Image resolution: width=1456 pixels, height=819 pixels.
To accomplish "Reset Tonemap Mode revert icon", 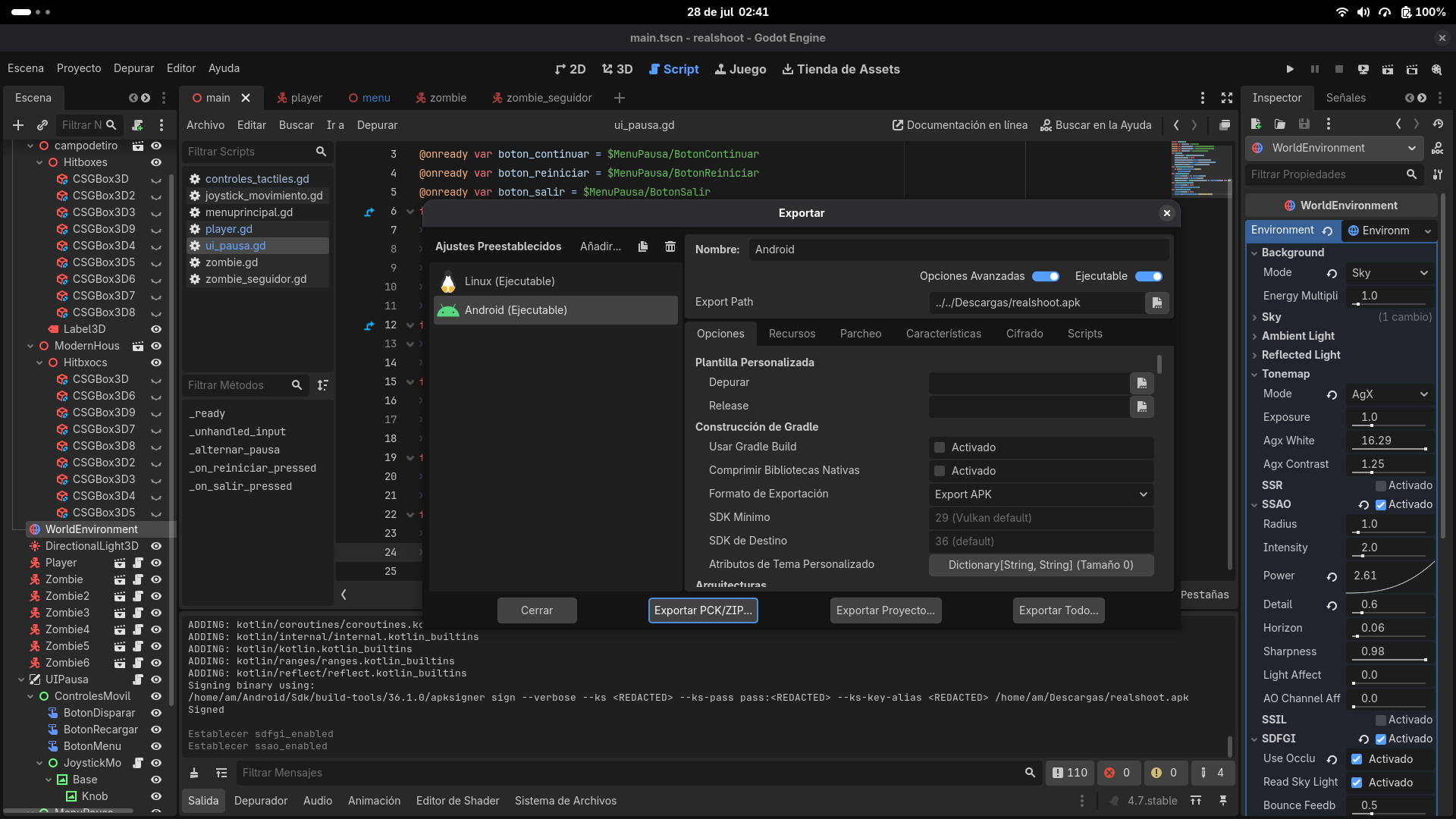I will pyautogui.click(x=1332, y=394).
